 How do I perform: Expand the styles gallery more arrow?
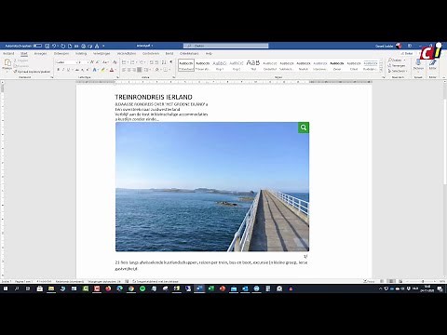381,71
